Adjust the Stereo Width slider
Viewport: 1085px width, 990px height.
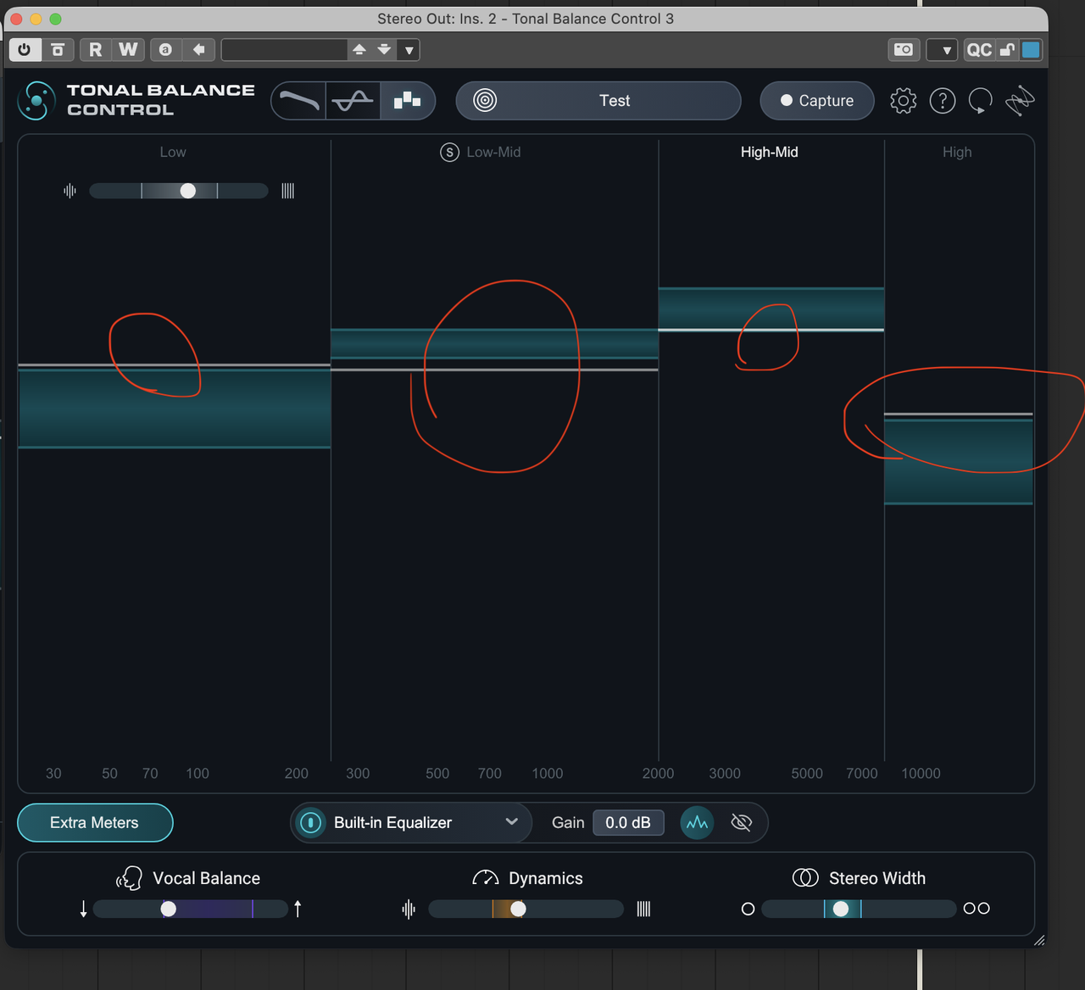pos(859,909)
